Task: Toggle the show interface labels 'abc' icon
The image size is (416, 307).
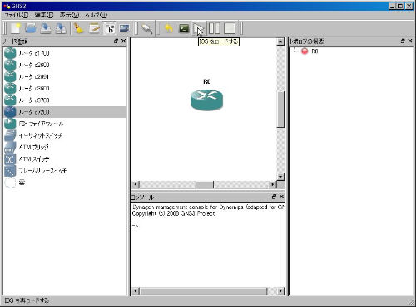Action: tap(110, 28)
